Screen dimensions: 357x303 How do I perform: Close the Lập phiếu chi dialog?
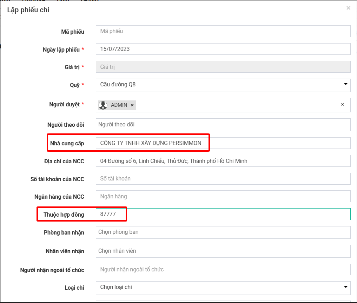[348, 8]
